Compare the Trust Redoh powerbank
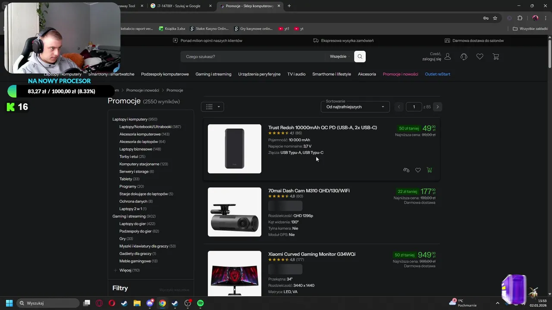Viewport: 552px width, 310px height. coord(406,170)
